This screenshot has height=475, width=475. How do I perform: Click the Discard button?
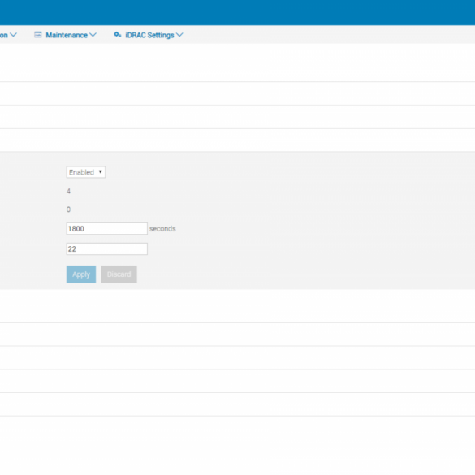coord(119,274)
